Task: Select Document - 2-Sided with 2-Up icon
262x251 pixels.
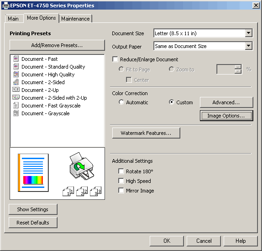Action: (x=16, y=97)
